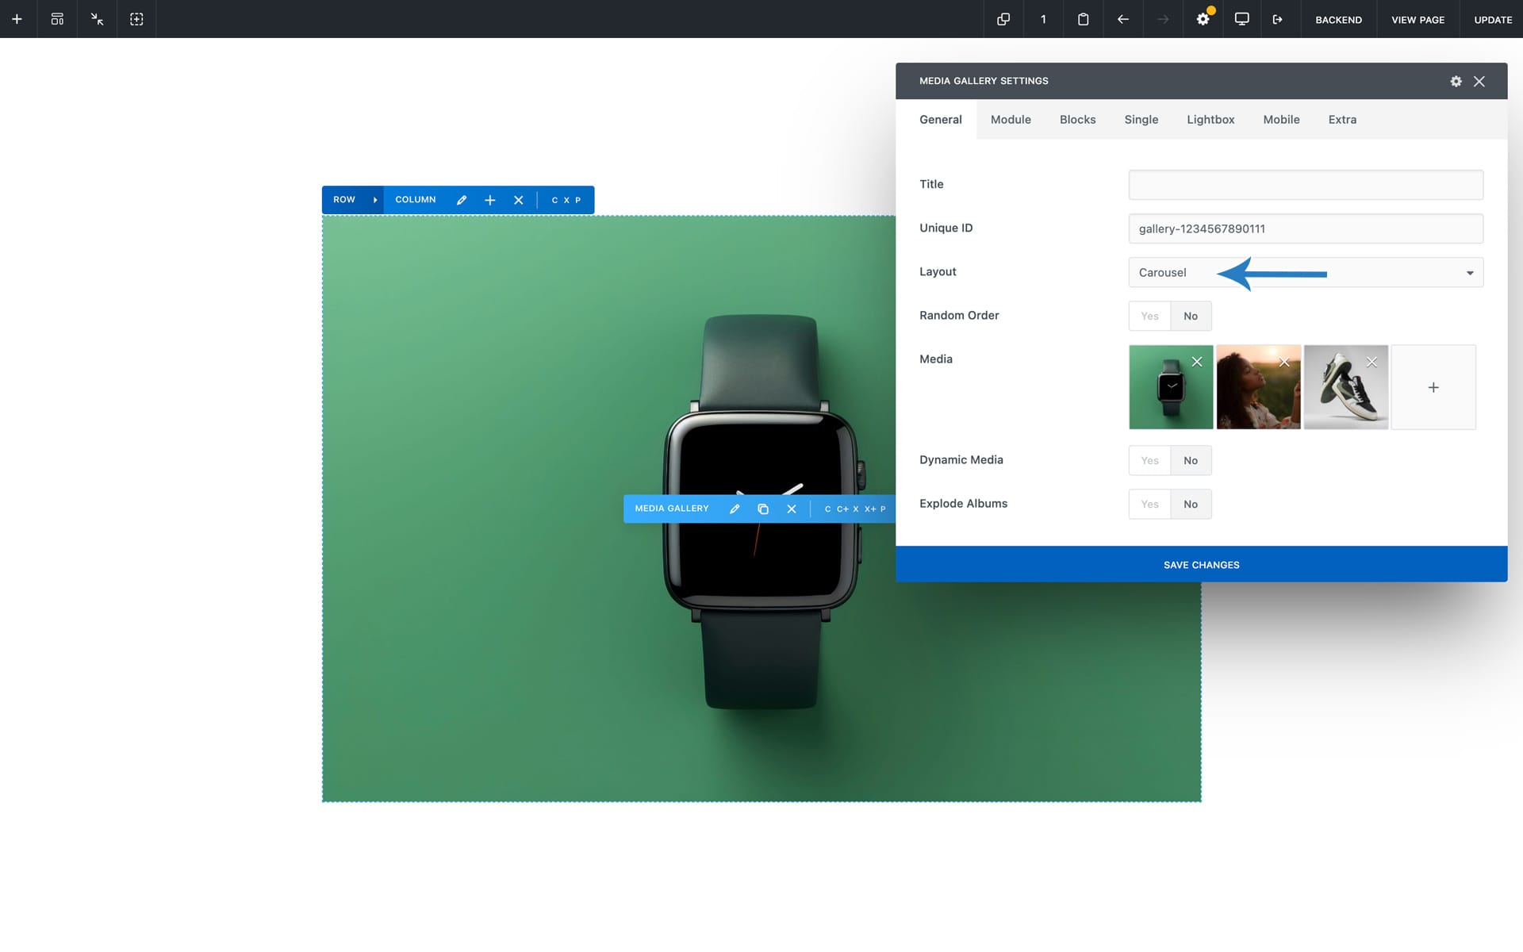The image size is (1523, 952).
Task: Click Media Gallery edit pencil icon
Action: click(735, 509)
